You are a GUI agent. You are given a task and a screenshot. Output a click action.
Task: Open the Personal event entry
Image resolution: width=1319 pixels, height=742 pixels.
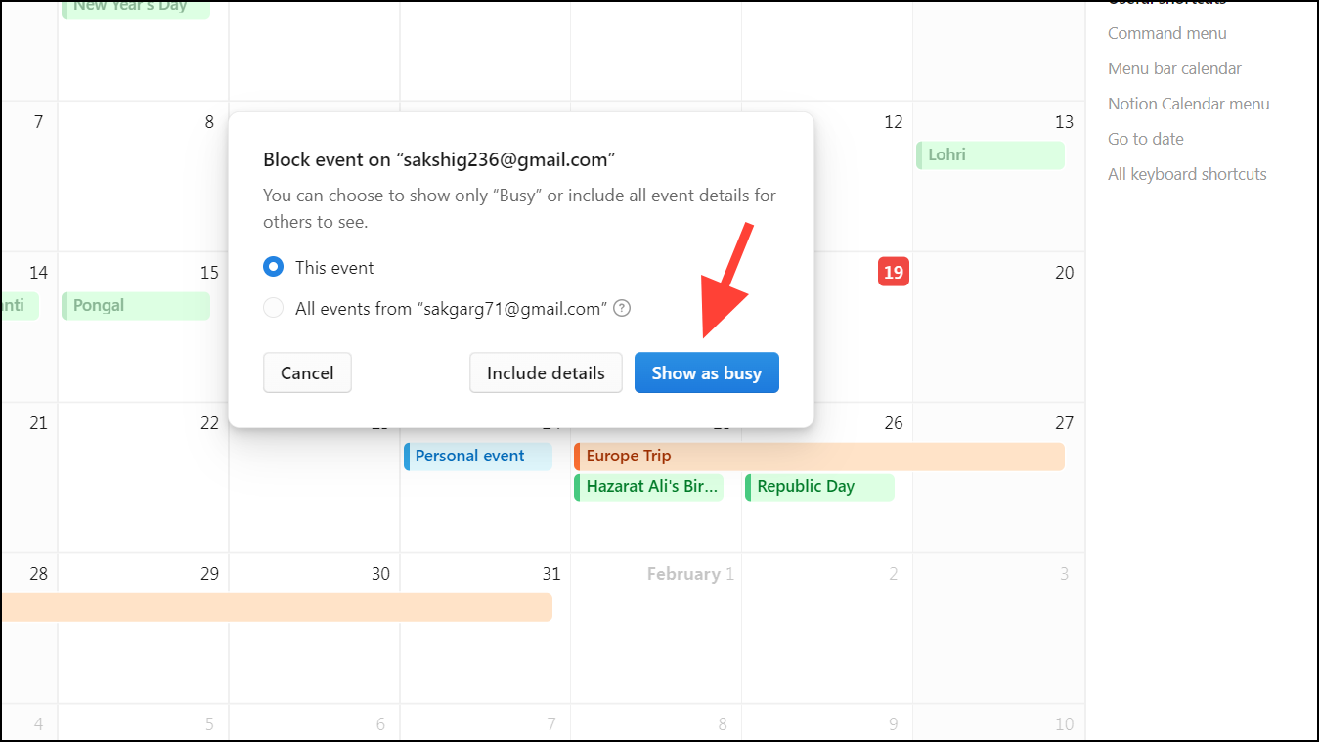click(478, 456)
